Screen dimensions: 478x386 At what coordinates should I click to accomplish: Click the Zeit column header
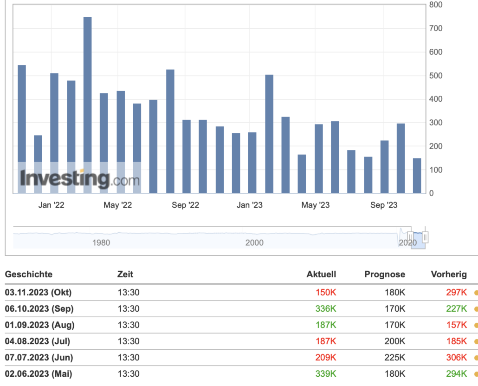click(x=125, y=274)
